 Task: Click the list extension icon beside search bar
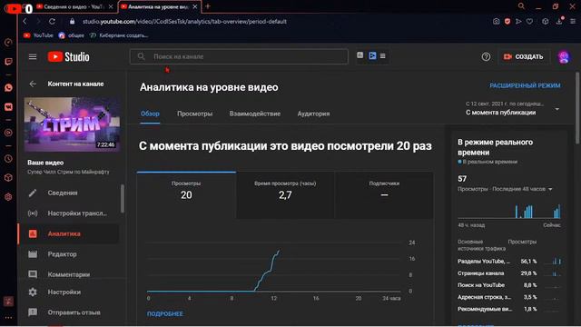pos(383,55)
